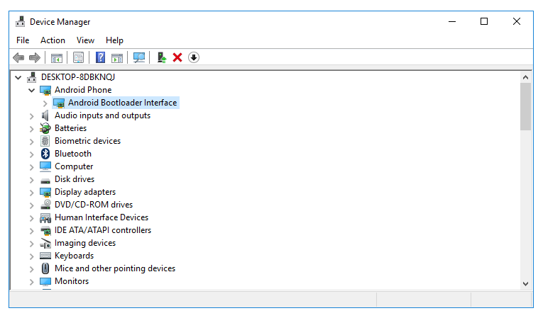The width and height of the screenshot is (543, 318).
Task: Expand the Computer category
Action: point(31,167)
